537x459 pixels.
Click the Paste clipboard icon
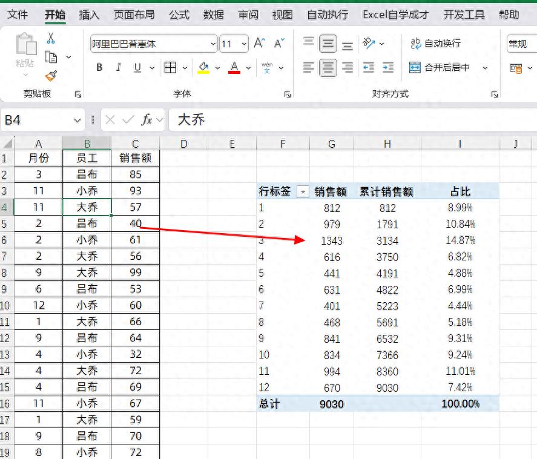pyautogui.click(x=26, y=44)
